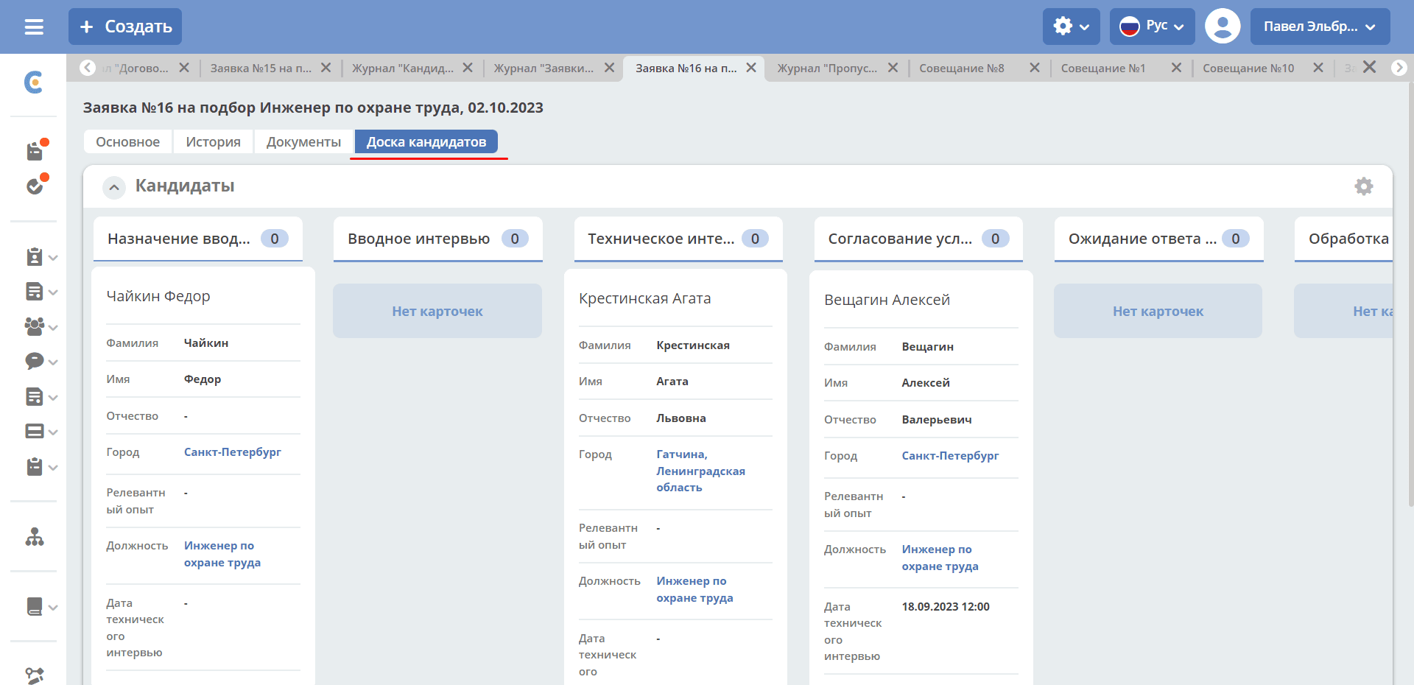
Task: Open the organization structure icon in the sidebar
Action: click(35, 537)
